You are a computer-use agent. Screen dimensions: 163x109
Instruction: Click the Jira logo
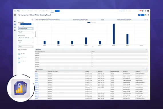click(18, 11)
